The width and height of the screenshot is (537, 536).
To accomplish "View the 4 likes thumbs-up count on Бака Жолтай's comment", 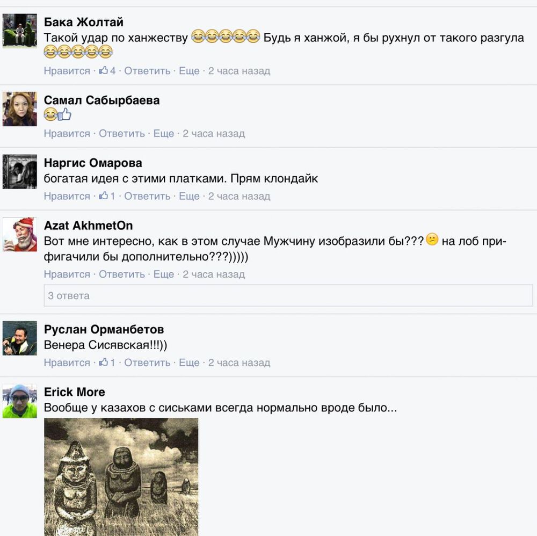I will (107, 70).
